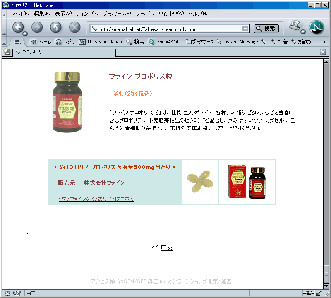Open the SEM/SEO講座 footer link

[141, 281]
